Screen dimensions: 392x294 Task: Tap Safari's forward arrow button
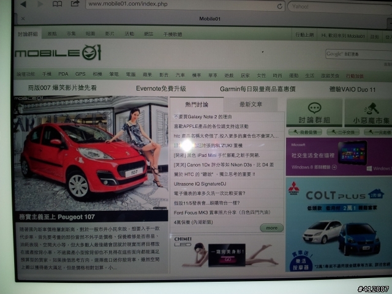tap(40, 4)
